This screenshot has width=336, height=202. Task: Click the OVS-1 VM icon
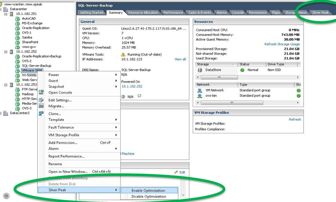click(x=18, y=33)
